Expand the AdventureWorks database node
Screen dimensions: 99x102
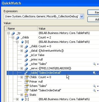(22, 51)
